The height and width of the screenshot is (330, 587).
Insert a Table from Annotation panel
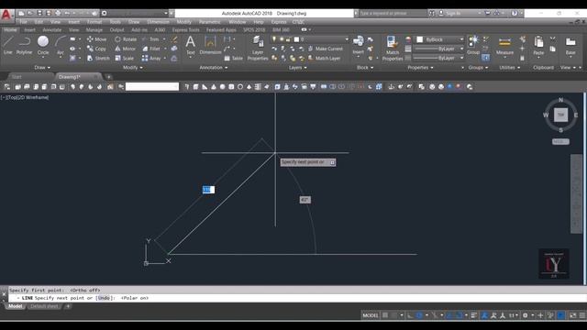[234, 59]
